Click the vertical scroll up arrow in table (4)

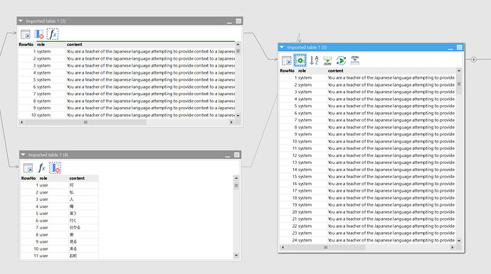click(x=236, y=178)
